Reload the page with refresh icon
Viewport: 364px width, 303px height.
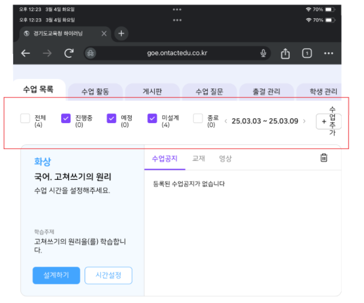pyautogui.click(x=69, y=53)
